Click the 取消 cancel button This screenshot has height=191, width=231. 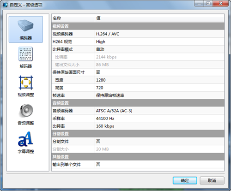click(x=212, y=180)
